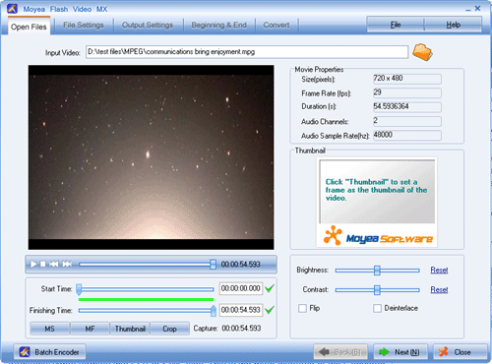Jump to next frame button
492x364 pixels.
click(x=67, y=264)
